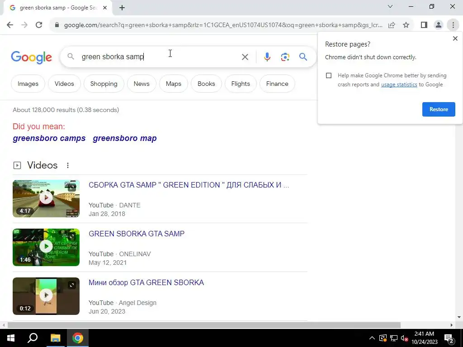This screenshot has width=463, height=347.
Task: Start voice search with the microphone
Action: 267,56
